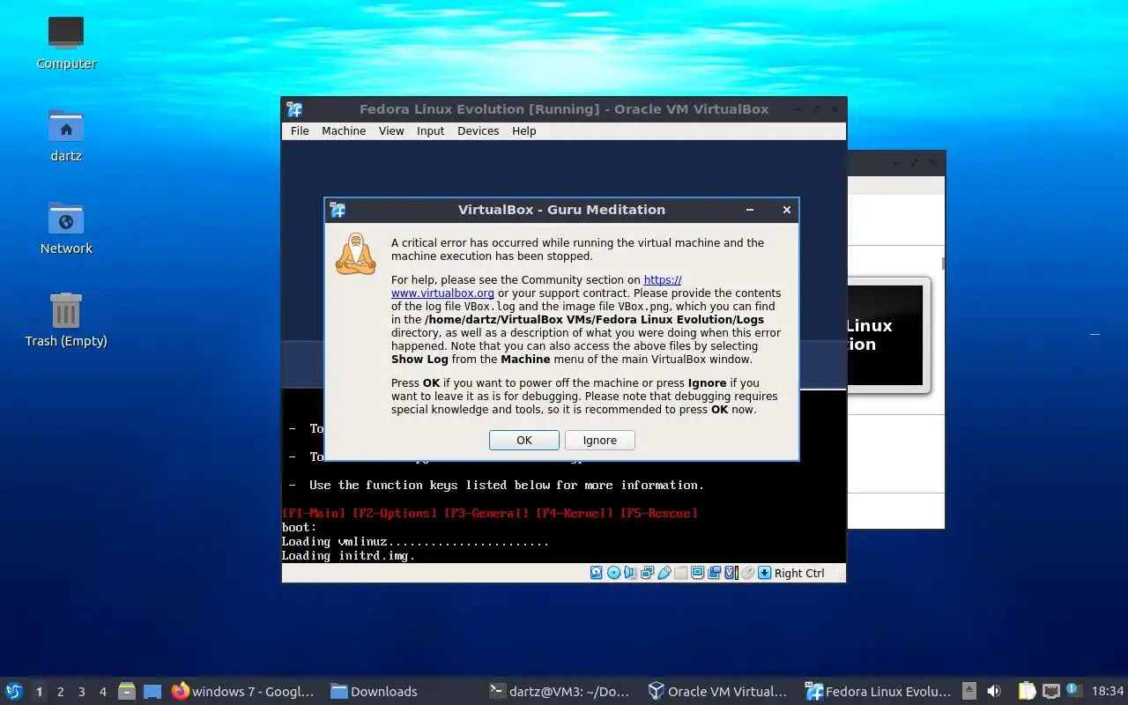Open the Machine menu
The image size is (1128, 705).
point(344,130)
